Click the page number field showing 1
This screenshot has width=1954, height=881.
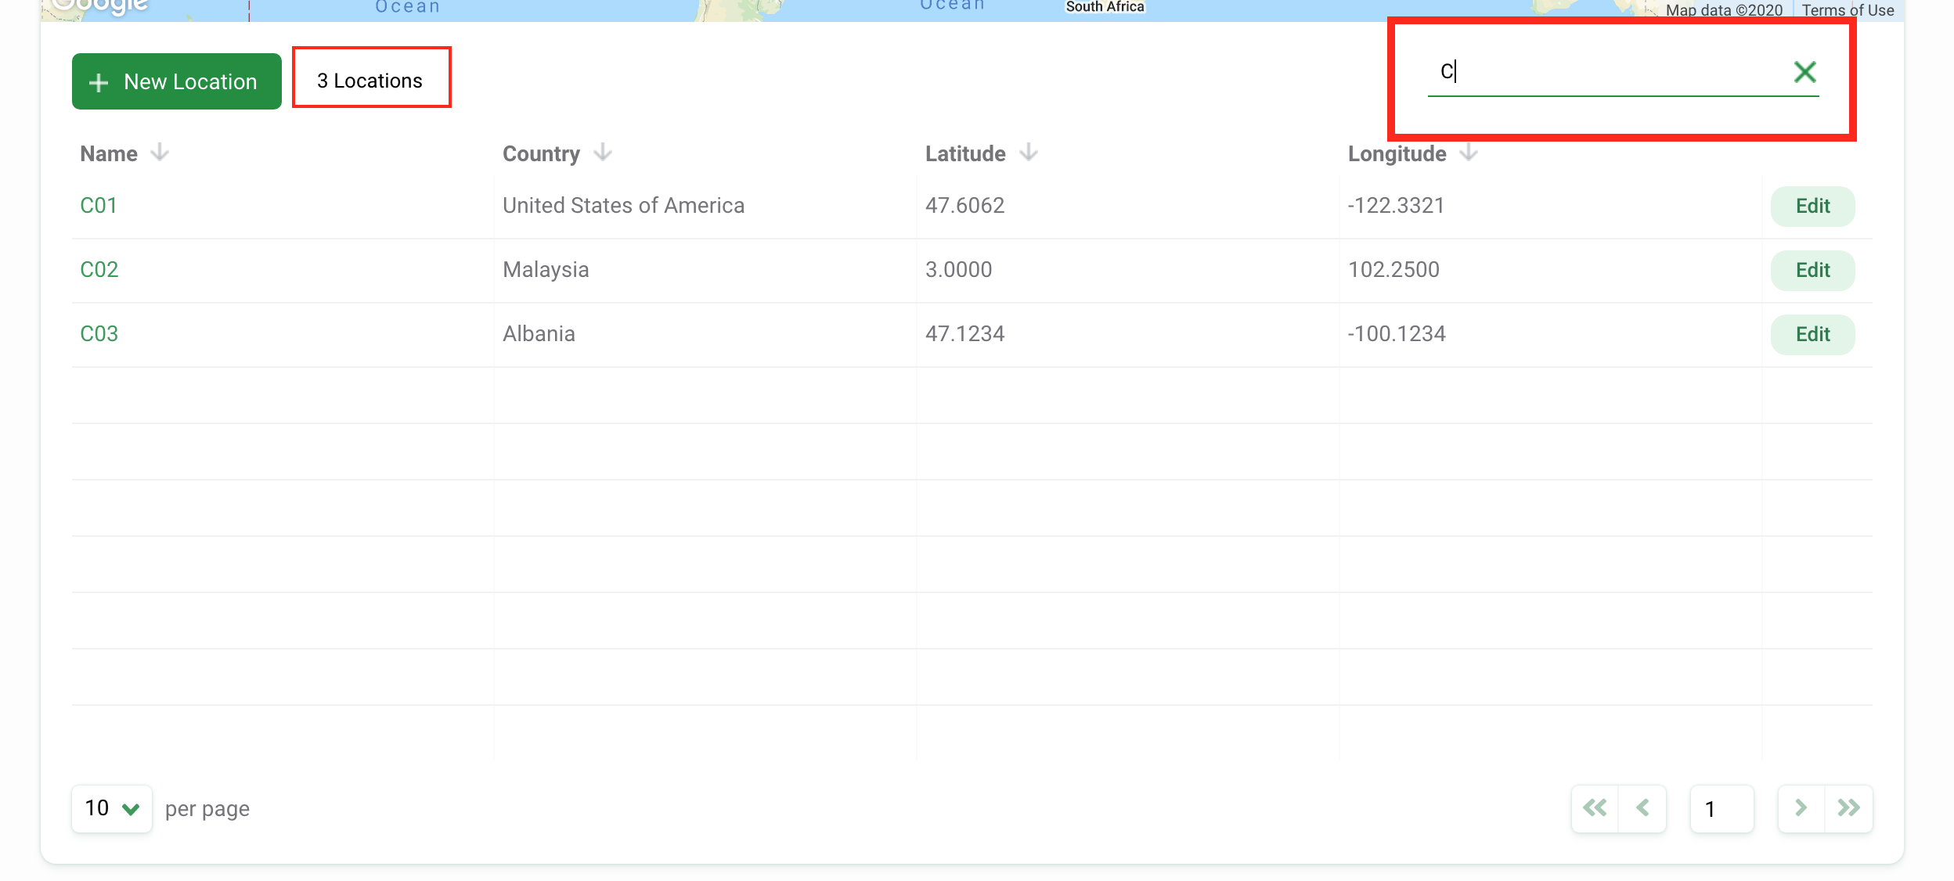(x=1721, y=808)
